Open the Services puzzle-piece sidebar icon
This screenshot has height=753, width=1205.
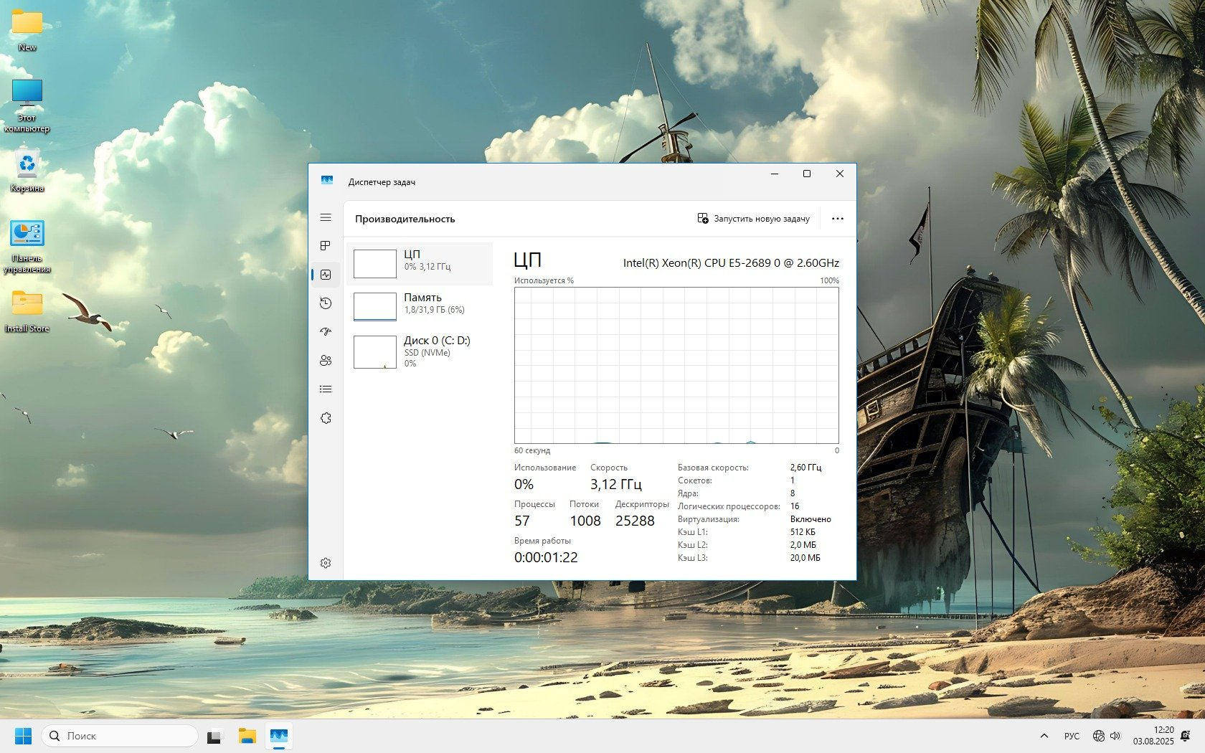(326, 418)
